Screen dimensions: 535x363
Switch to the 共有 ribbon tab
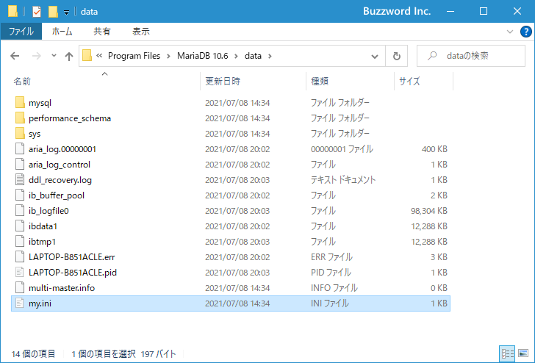coord(102,32)
